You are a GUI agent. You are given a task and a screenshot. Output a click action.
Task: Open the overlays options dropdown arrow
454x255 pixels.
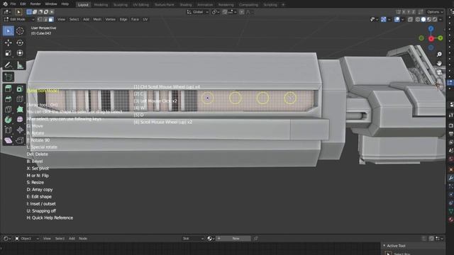coord(402,19)
